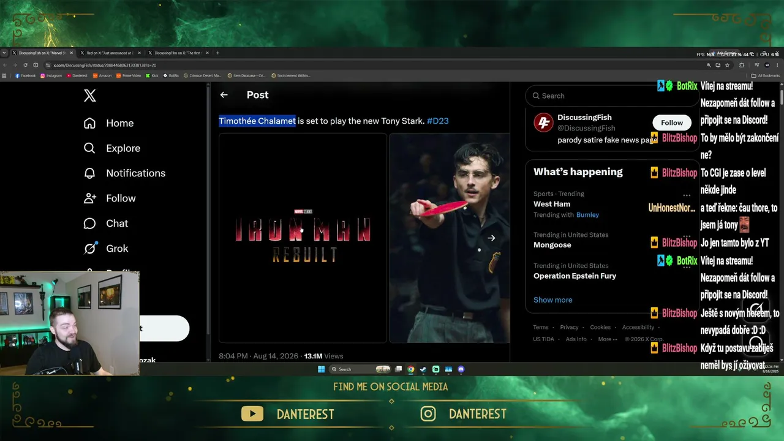Open the Prime Video bookmark
This screenshot has height=441, width=784.
point(129,76)
